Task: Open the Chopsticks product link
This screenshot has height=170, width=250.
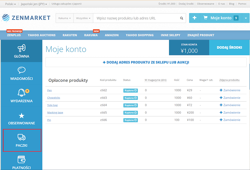Action: tap(53, 98)
